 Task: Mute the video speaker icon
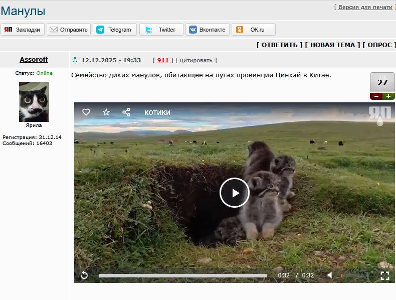click(329, 275)
